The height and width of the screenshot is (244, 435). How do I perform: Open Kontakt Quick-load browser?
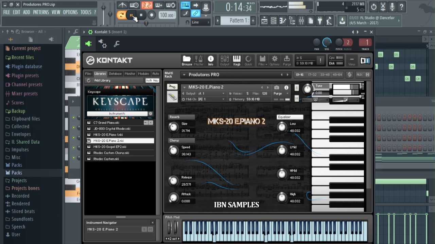248,60
